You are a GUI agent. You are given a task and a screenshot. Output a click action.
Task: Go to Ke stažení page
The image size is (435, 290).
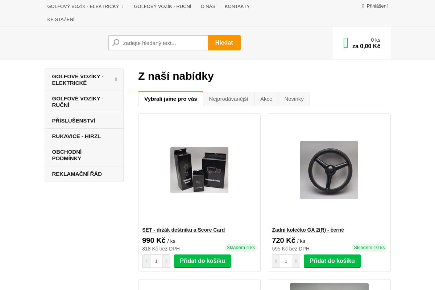61,20
